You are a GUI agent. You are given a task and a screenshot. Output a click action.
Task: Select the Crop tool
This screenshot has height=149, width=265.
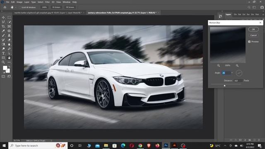click(x=3, y=26)
